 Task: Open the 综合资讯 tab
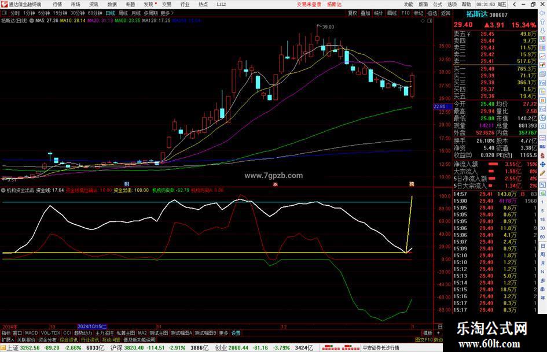69,339
